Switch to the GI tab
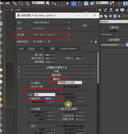 (42, 49)
